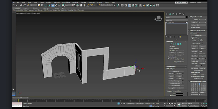Image resolution: width=218 pixels, height=109 pixels.
Task: Switch to the Modify command panel icon
Action: [x=170, y=14]
